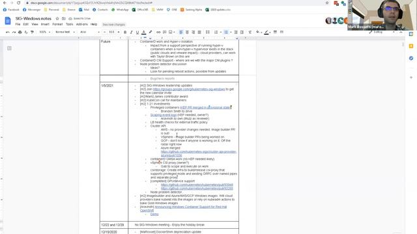Star the SIG-Windows notes document
This screenshot has width=417, height=234.
[x=57, y=19]
